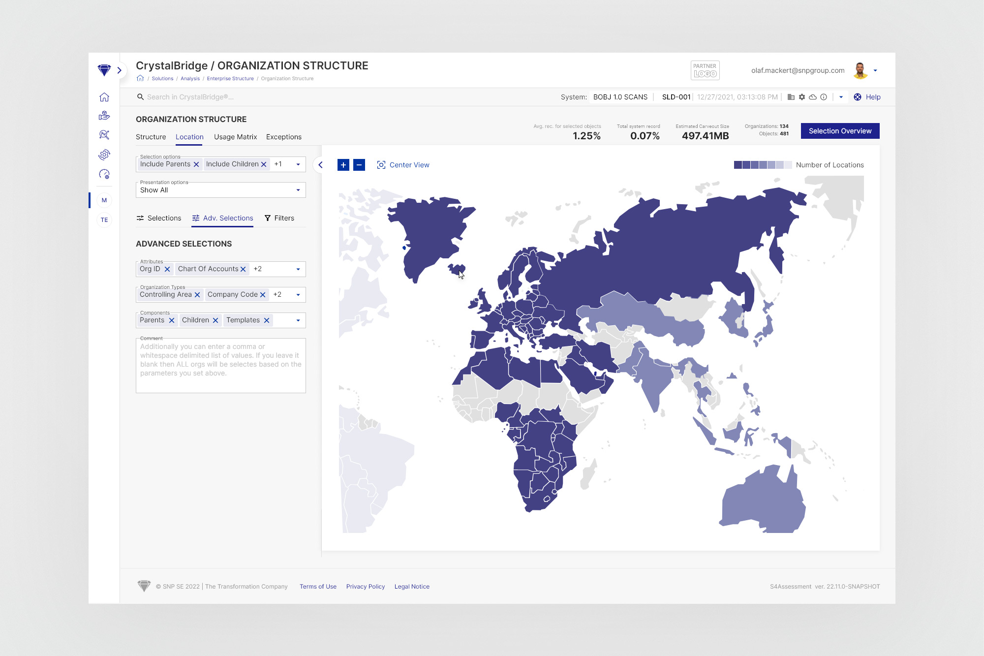Open the Privacy Policy link

pos(365,587)
